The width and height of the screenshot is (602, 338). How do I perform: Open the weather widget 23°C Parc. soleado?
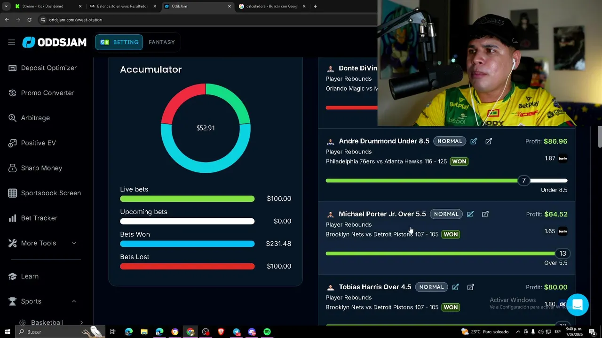(485, 332)
